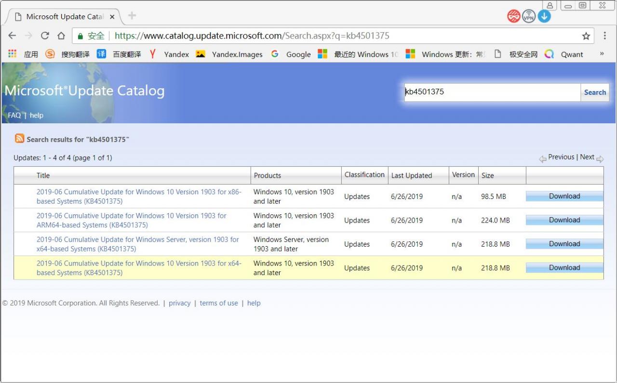Viewport: 617px width, 383px height.
Task: Sort by the Version column header
Action: [x=463, y=175]
